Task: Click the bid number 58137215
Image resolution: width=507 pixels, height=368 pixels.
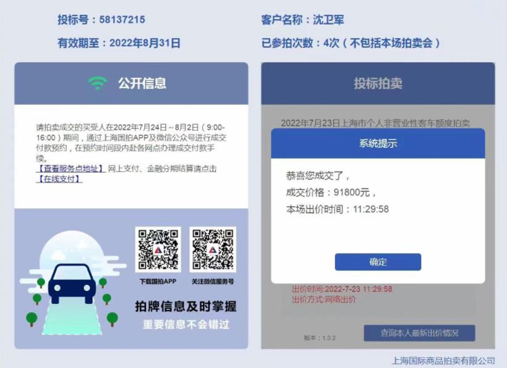Action: click(x=122, y=20)
